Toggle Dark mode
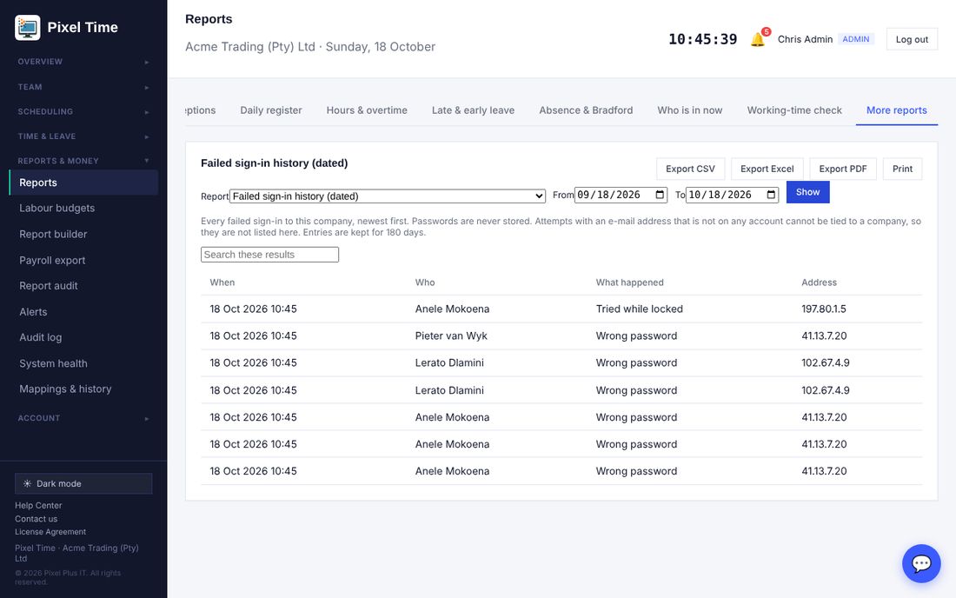 point(83,483)
